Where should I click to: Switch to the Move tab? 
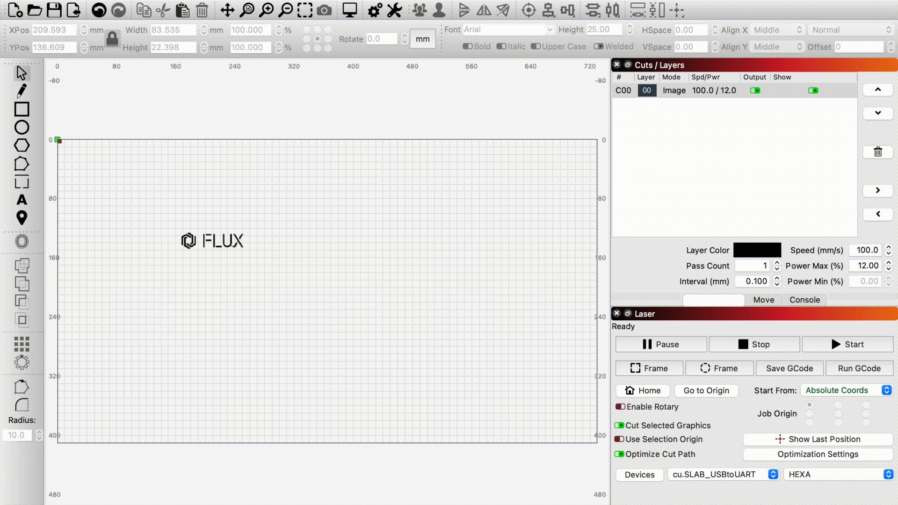point(763,300)
